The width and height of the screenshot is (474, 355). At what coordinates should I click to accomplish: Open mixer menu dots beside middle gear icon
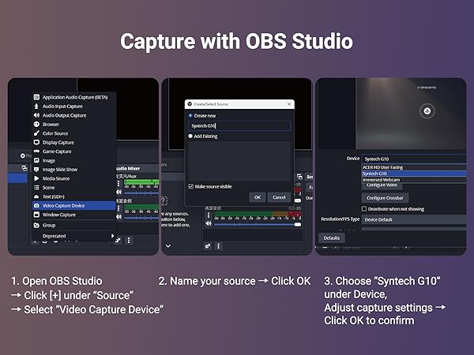(219, 246)
